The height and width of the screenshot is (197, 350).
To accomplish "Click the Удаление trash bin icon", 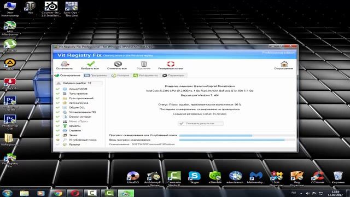I will pos(144,64).
